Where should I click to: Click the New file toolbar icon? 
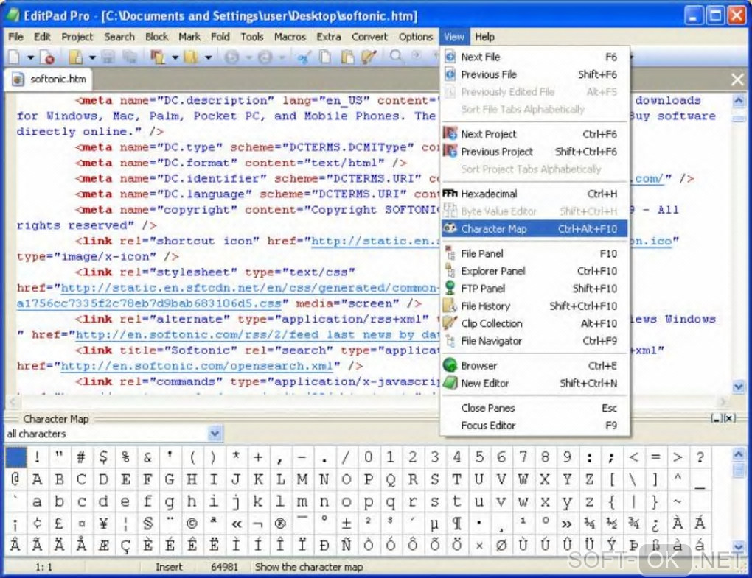(x=14, y=57)
